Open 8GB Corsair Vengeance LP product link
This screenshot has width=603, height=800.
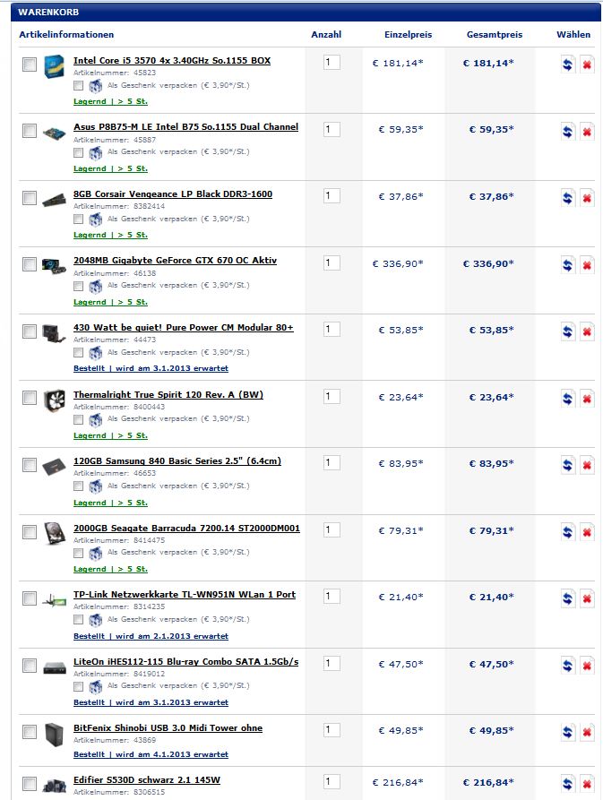point(173,194)
